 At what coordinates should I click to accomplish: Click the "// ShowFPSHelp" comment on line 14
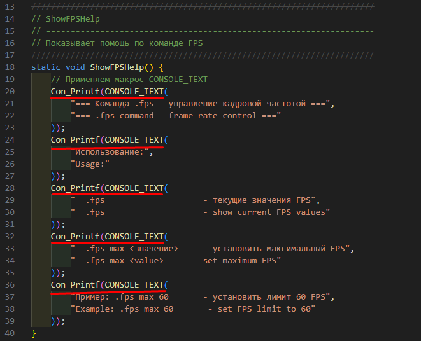click(x=66, y=18)
